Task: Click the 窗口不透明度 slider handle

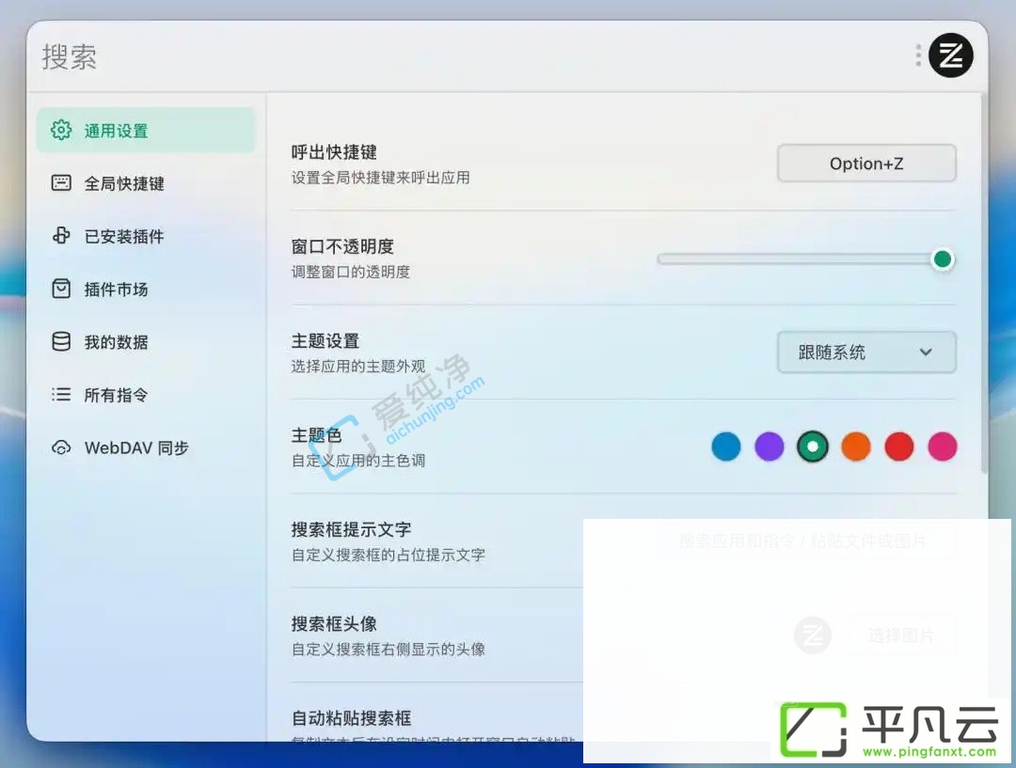Action: (x=942, y=259)
